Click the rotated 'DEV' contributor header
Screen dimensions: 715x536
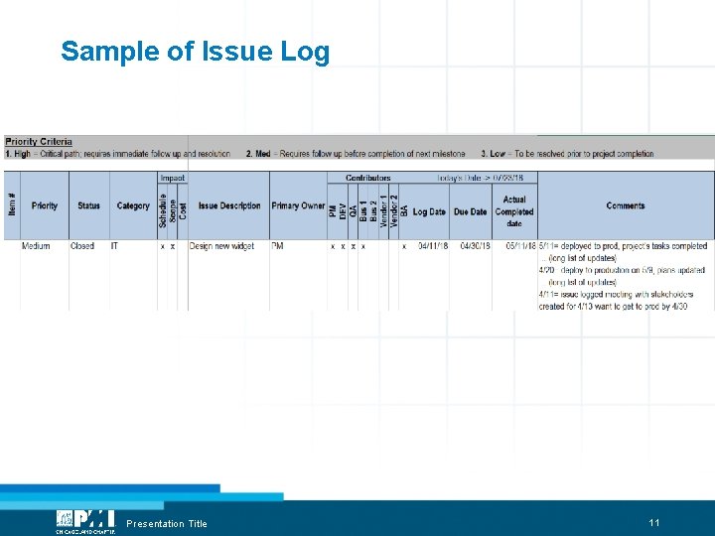(x=343, y=211)
